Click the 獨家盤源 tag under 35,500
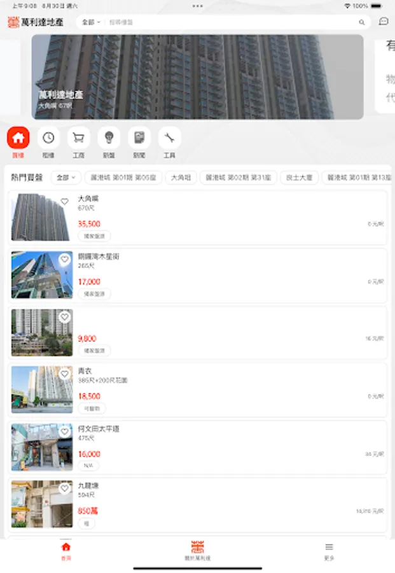 point(94,236)
